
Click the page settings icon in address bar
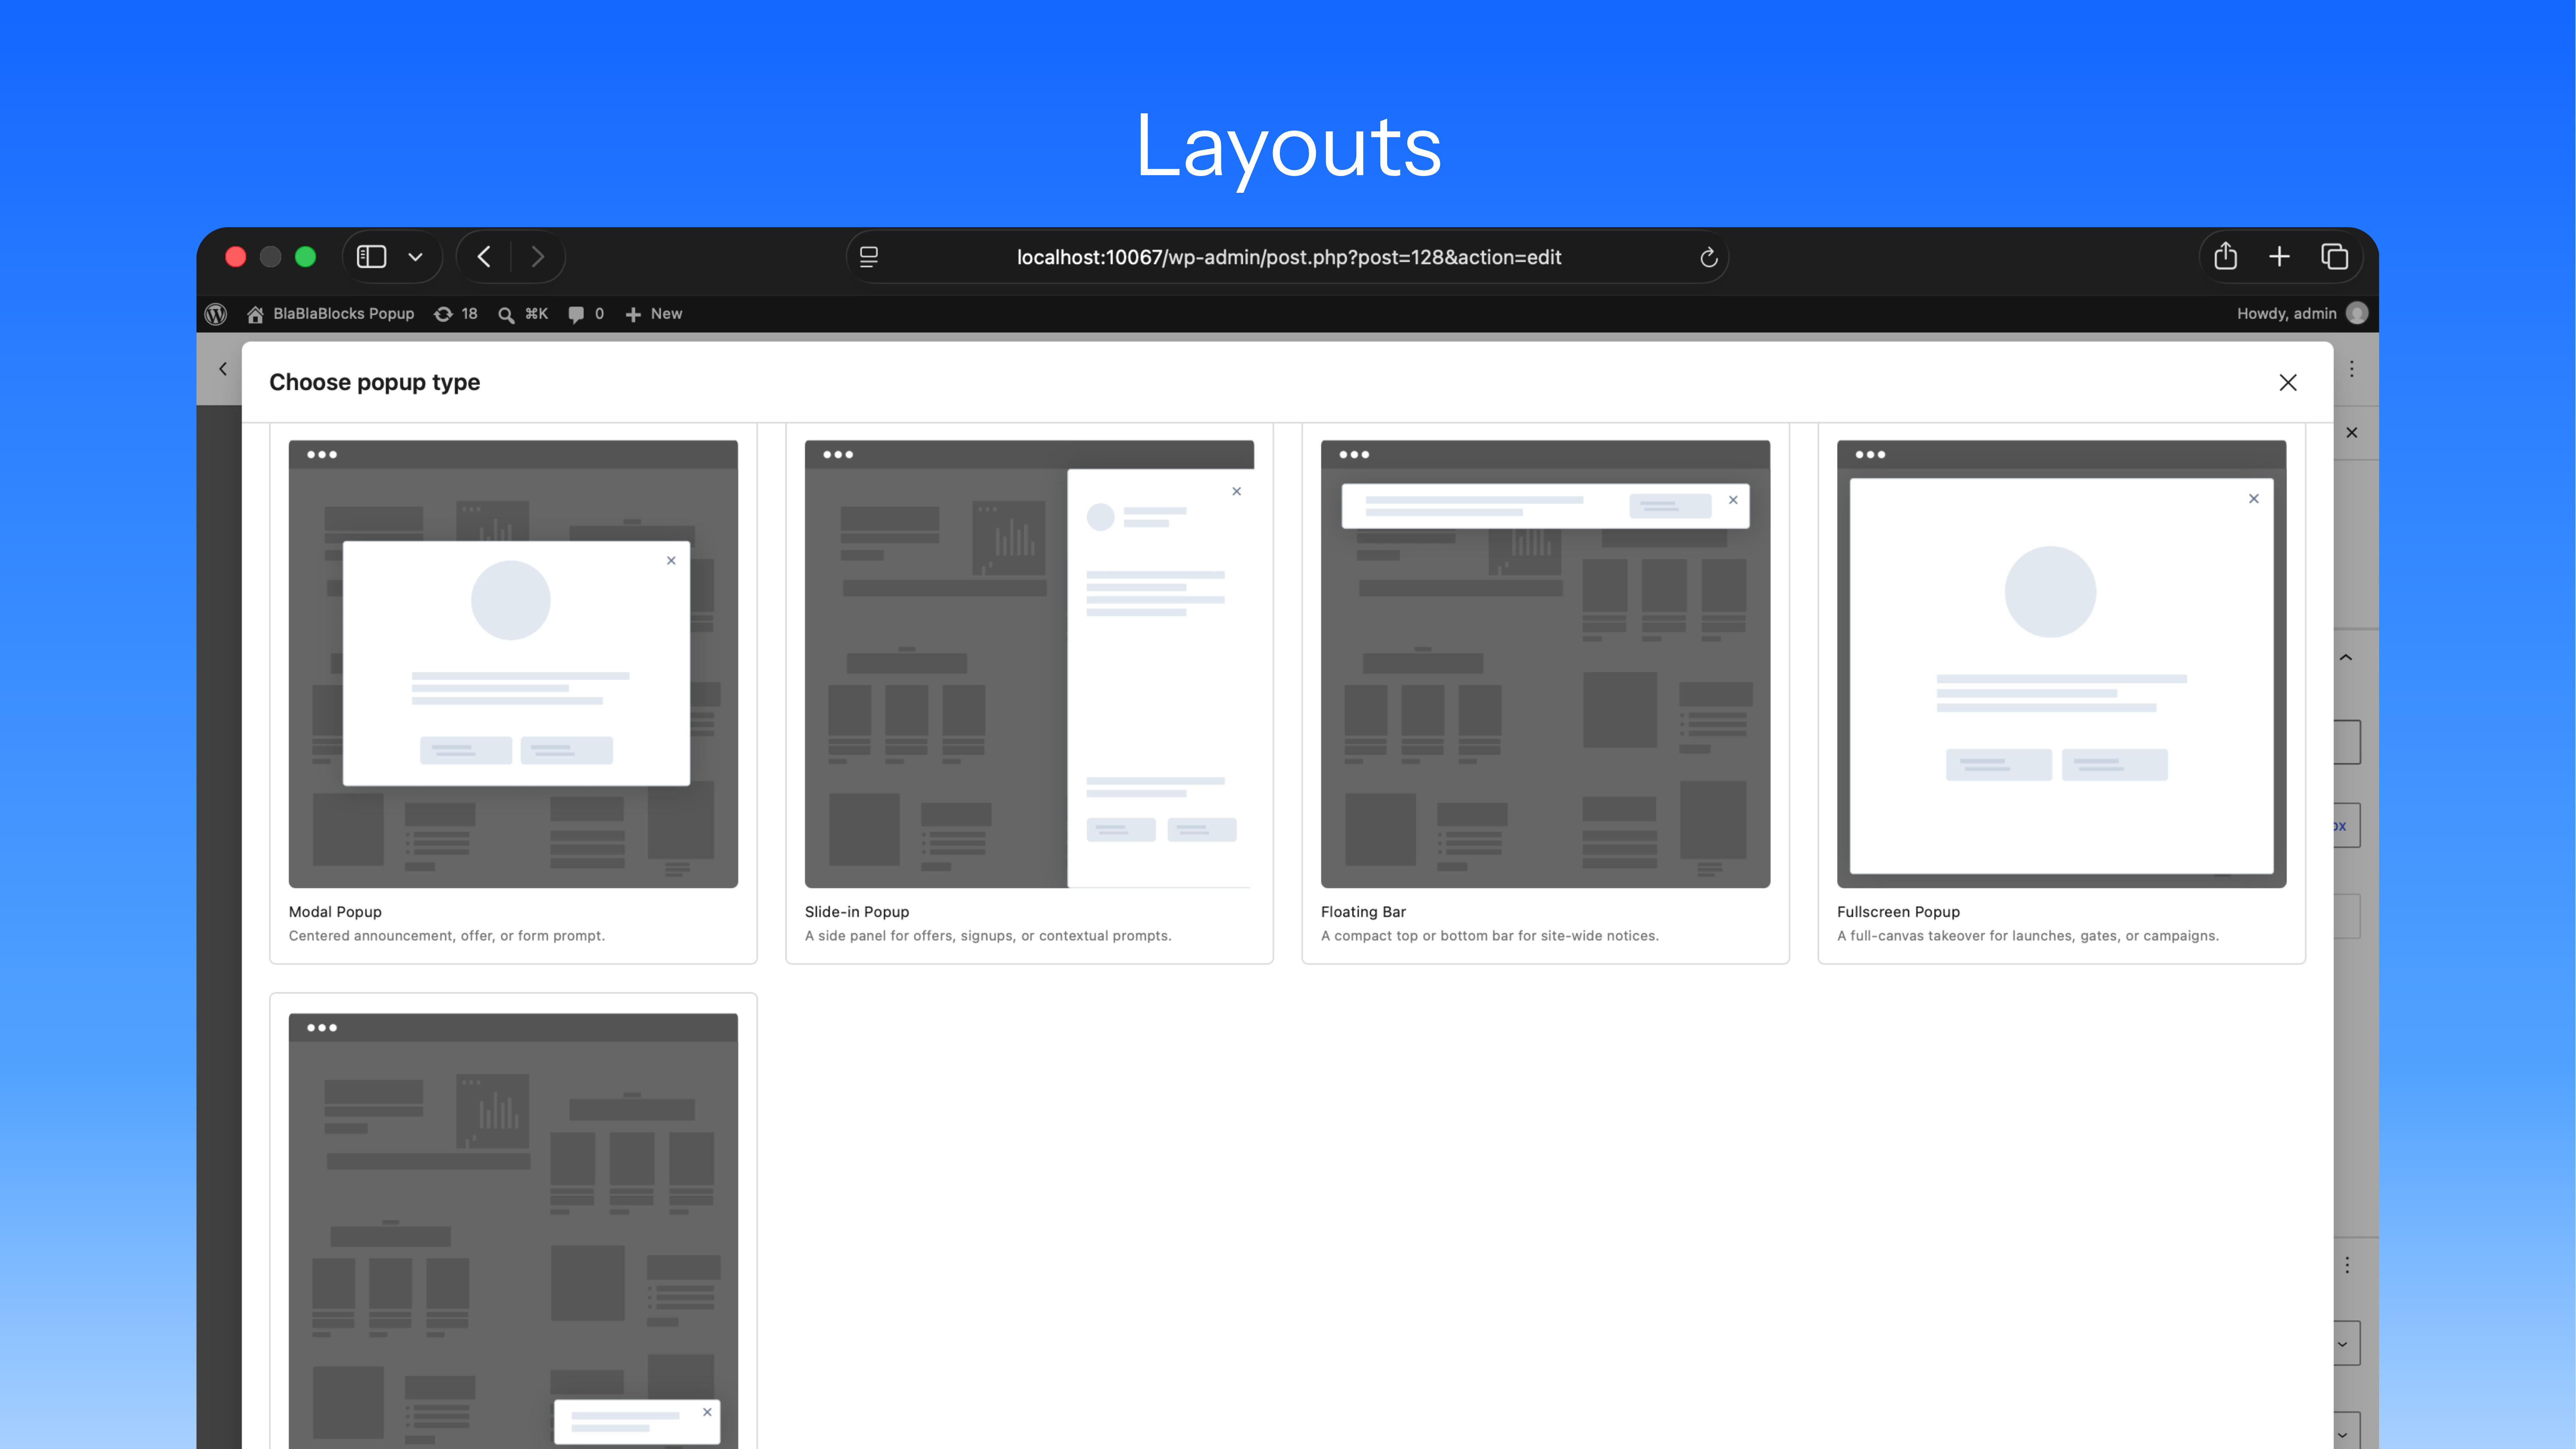[x=869, y=257]
